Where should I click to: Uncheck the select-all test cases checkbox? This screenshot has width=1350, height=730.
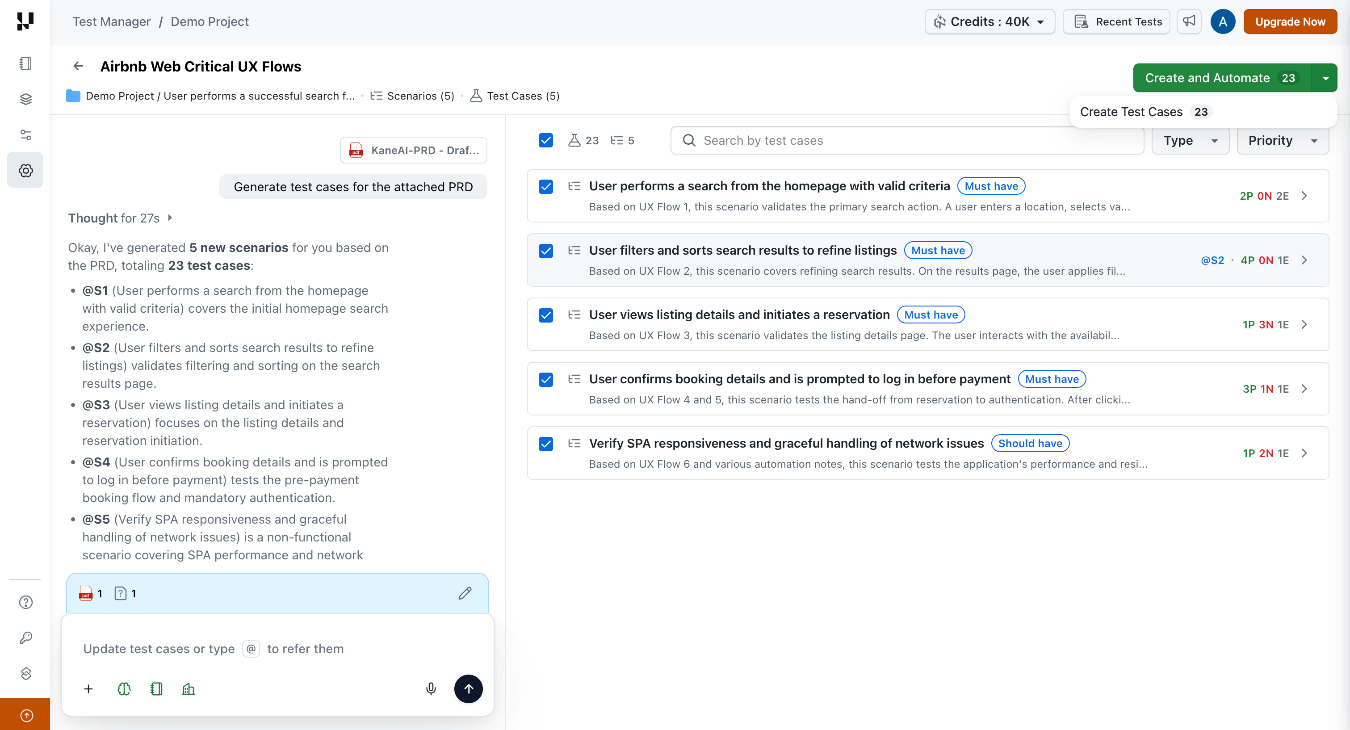coord(545,140)
